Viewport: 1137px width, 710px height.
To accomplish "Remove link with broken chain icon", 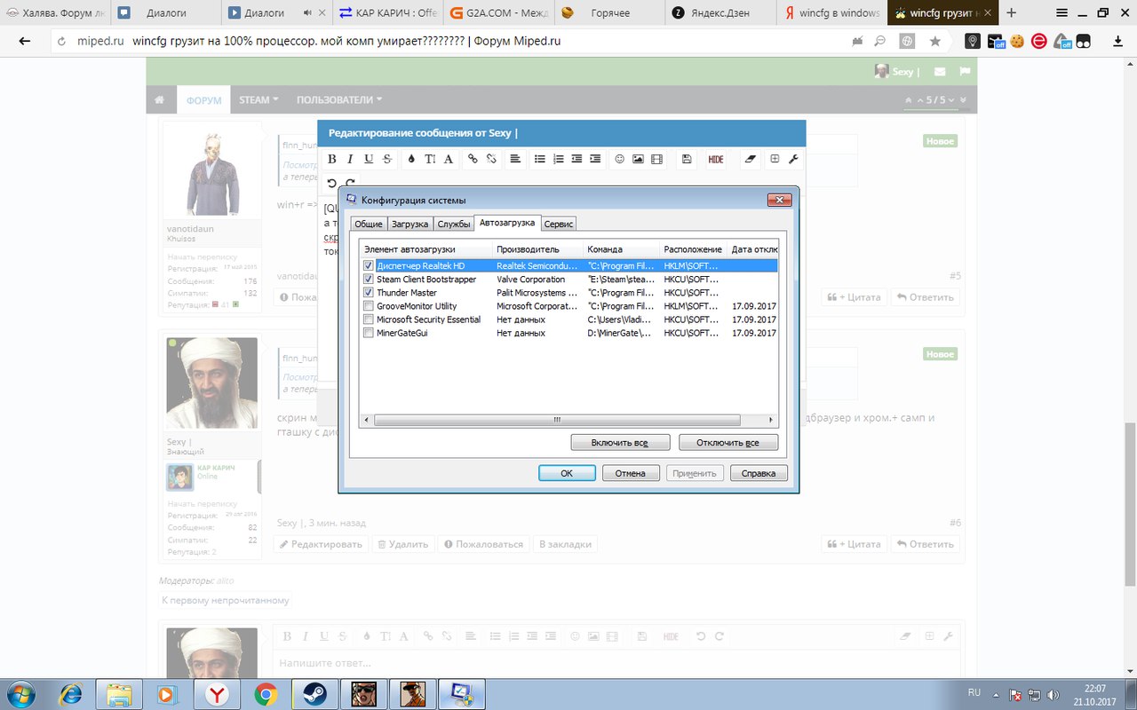I will pos(491,159).
